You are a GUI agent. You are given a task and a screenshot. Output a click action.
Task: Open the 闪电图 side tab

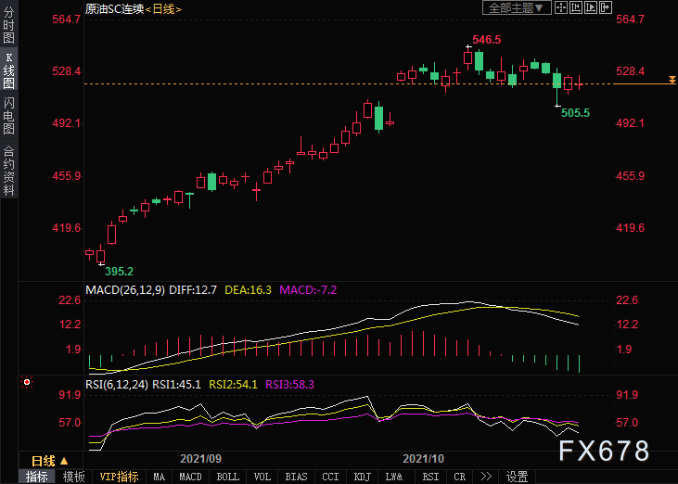pyautogui.click(x=8, y=115)
